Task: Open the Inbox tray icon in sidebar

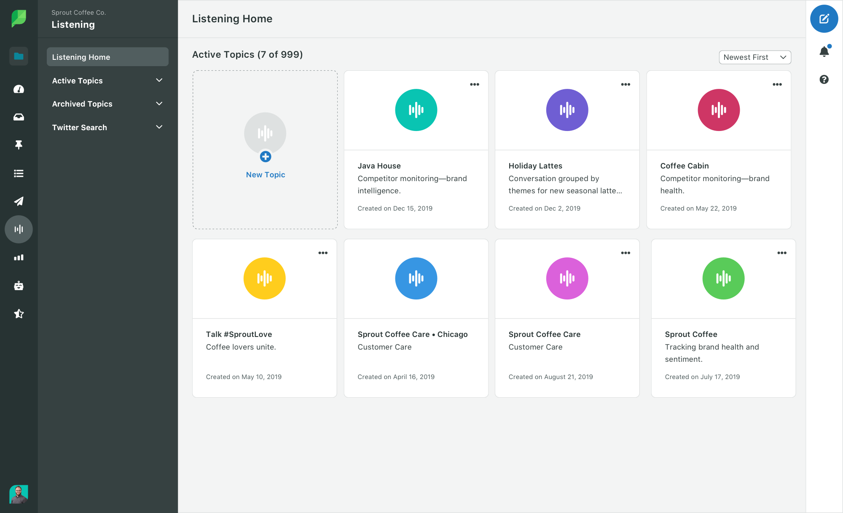Action: (x=19, y=117)
